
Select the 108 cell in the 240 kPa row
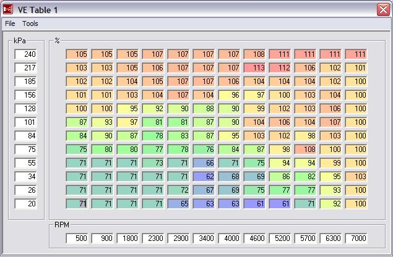[x=254, y=54]
